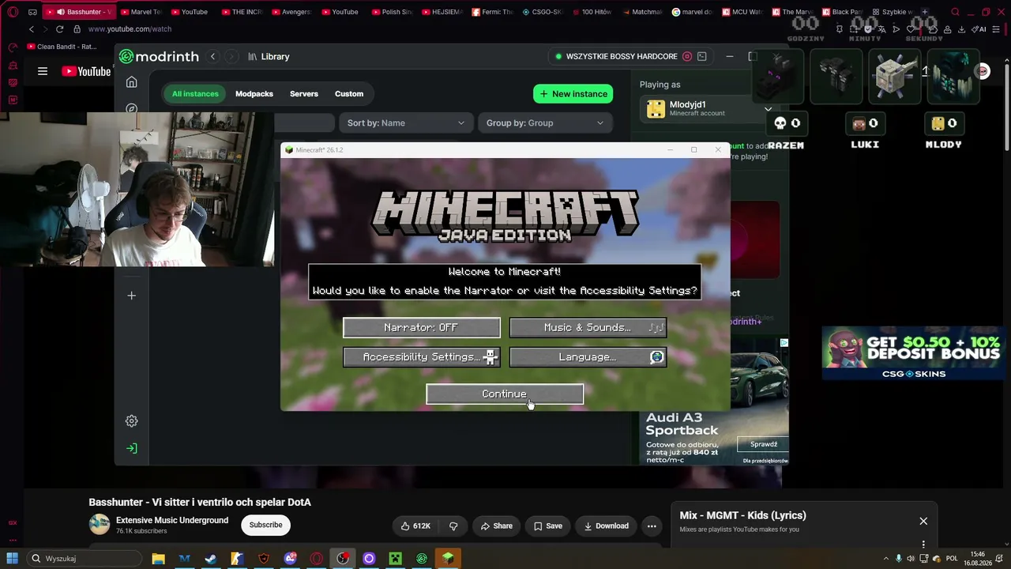Create a New instance in Modrinth
The width and height of the screenshot is (1011, 569).
coord(573,94)
